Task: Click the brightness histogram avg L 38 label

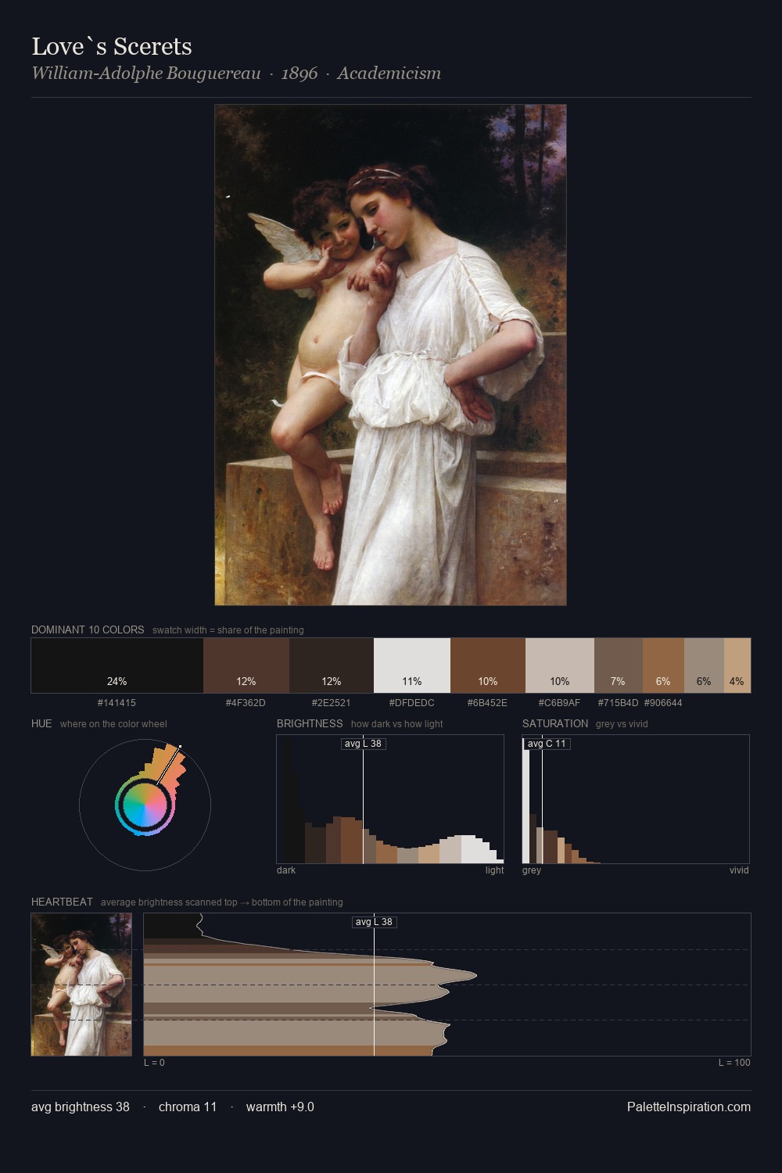Action: coord(364,744)
